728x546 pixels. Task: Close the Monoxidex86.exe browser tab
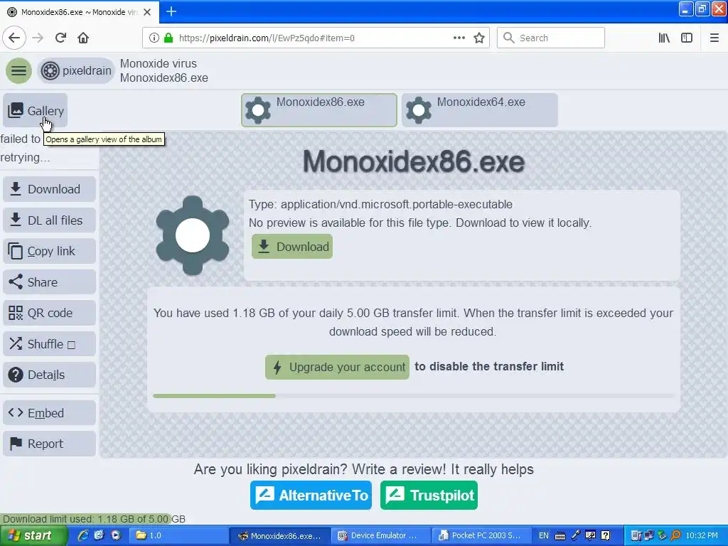[147, 12]
